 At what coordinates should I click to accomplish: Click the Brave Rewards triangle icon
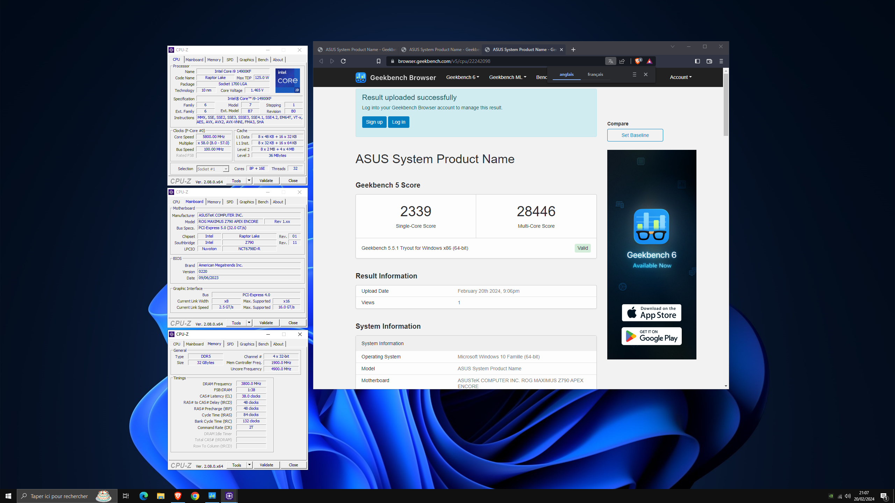point(650,61)
